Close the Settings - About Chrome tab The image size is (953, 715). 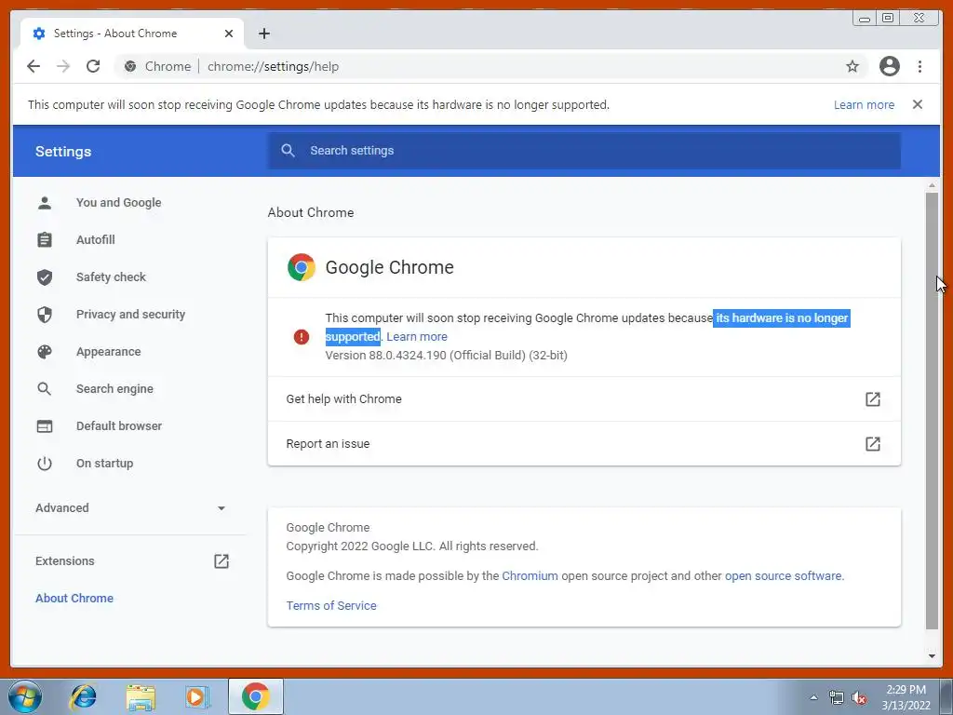229,34
